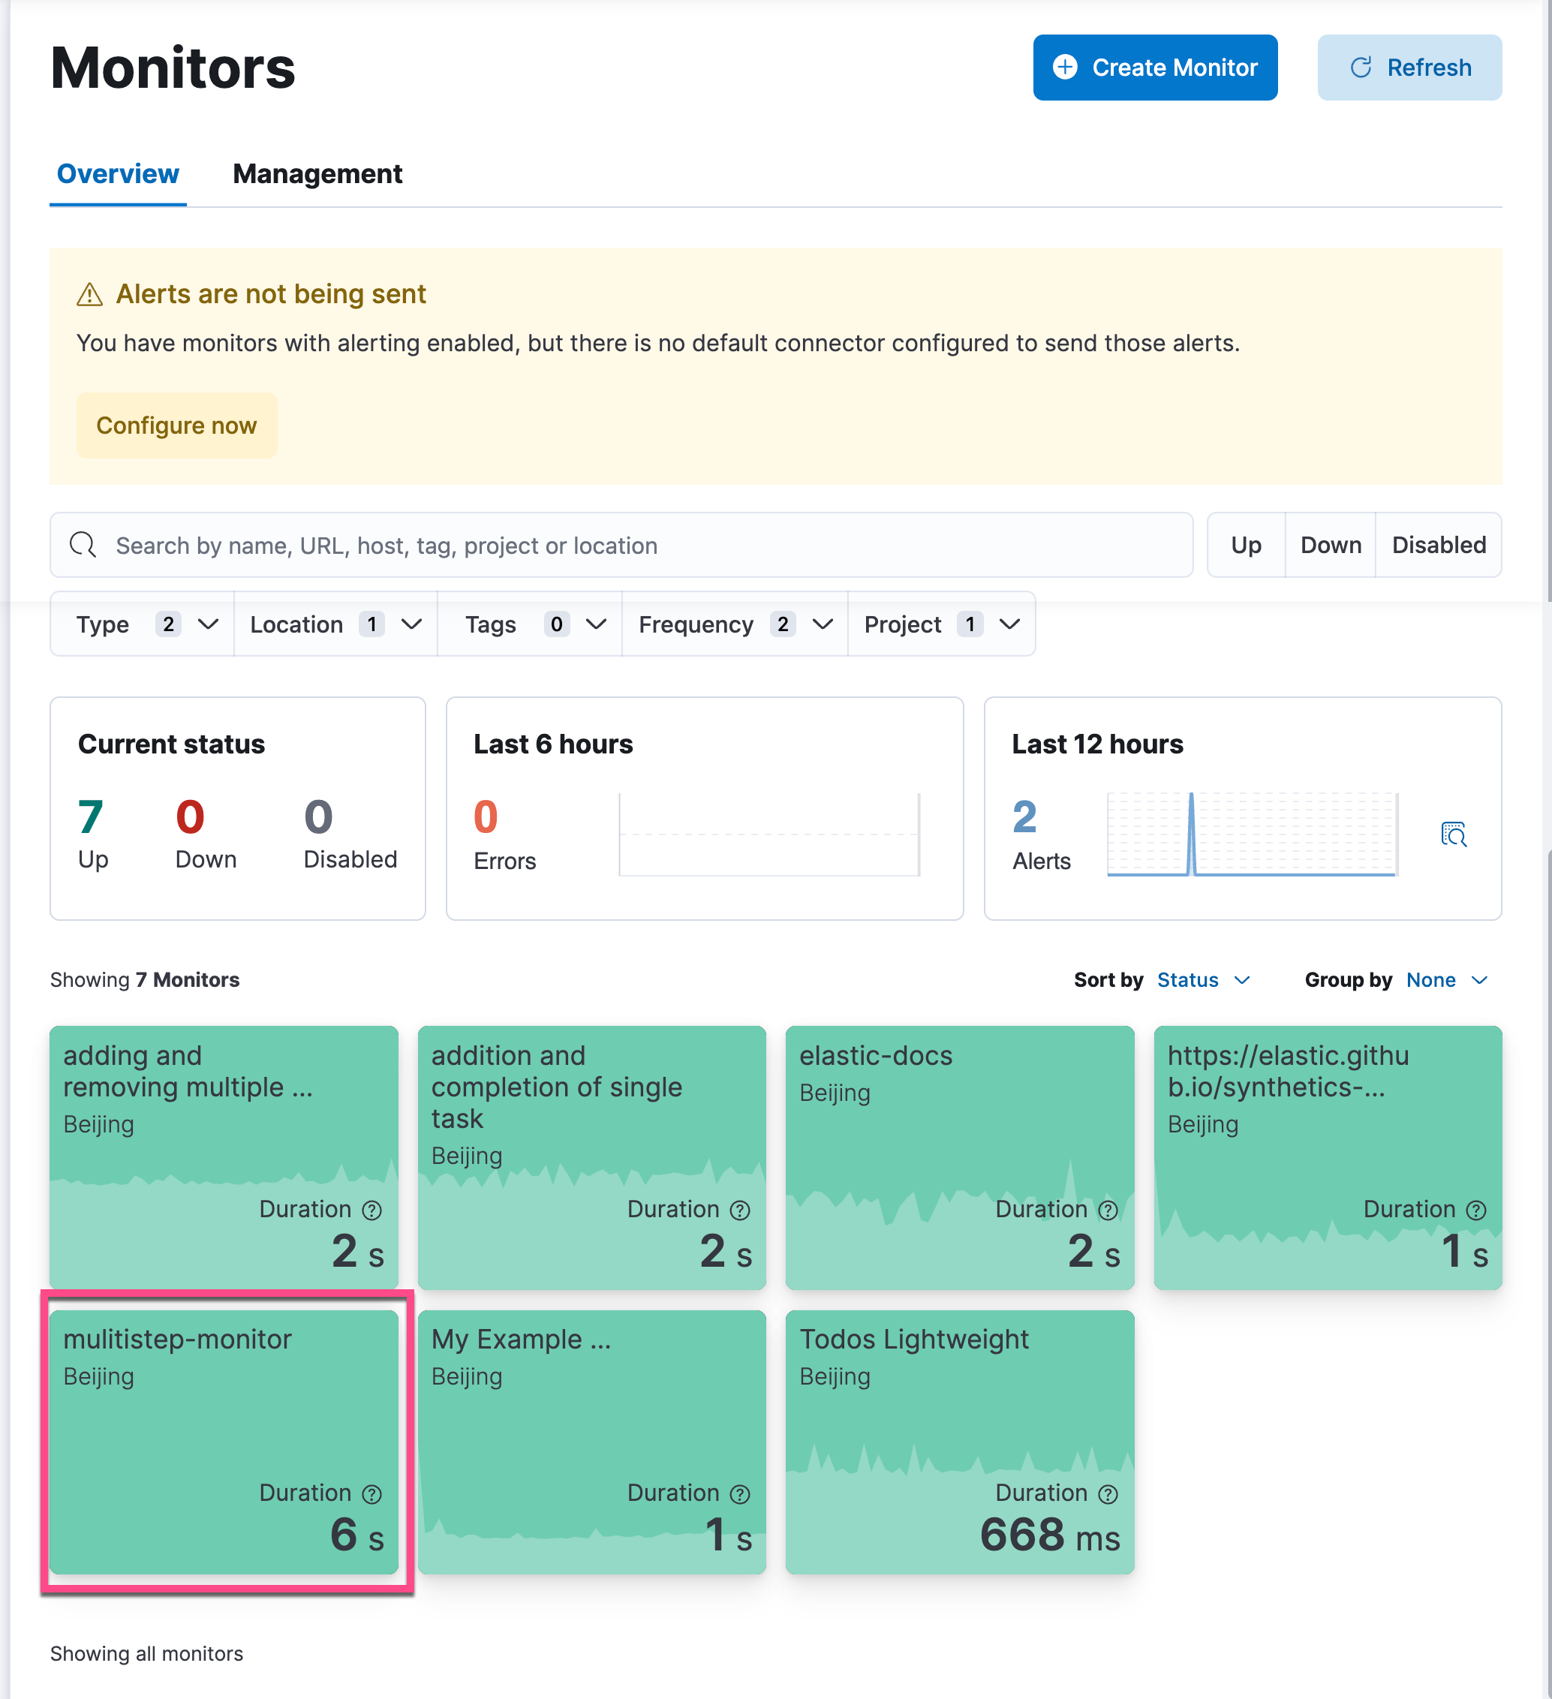Click the Create Monitor button
1552x1699 pixels.
coord(1154,68)
